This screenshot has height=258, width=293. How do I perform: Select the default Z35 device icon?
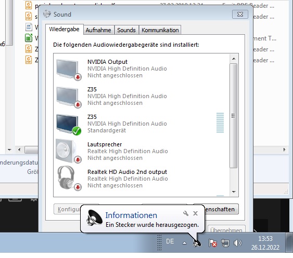coord(69,125)
